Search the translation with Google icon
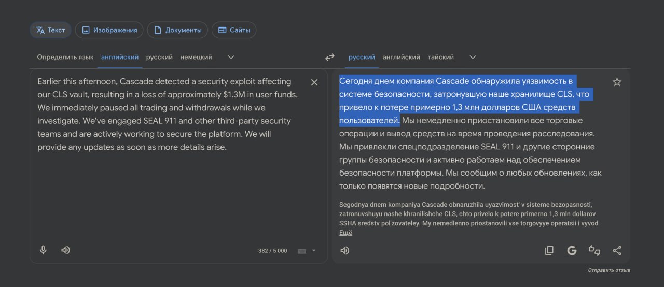664x287 pixels. pos(572,251)
